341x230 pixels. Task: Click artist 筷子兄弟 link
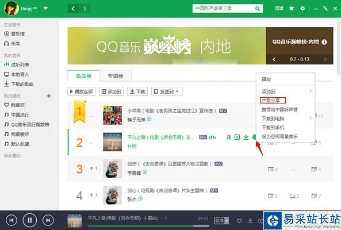click(136, 120)
